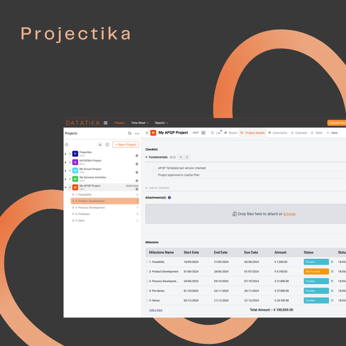The image size is (346, 346).
Task: Click the icon next to MAP label
Action: [203, 133]
